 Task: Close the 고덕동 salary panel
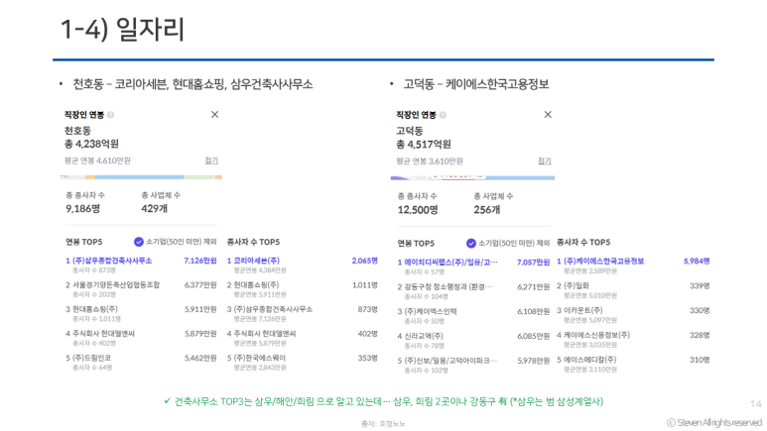[548, 114]
